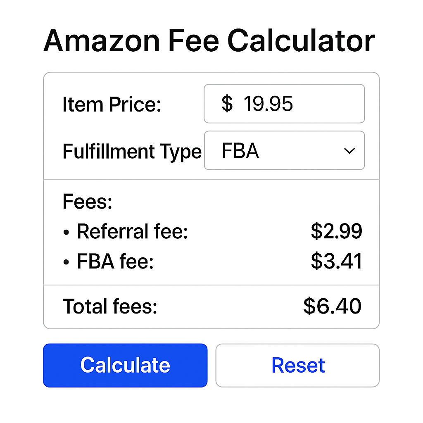
Task: Click the $3.41 FBA fee amount
Action: pos(337,261)
